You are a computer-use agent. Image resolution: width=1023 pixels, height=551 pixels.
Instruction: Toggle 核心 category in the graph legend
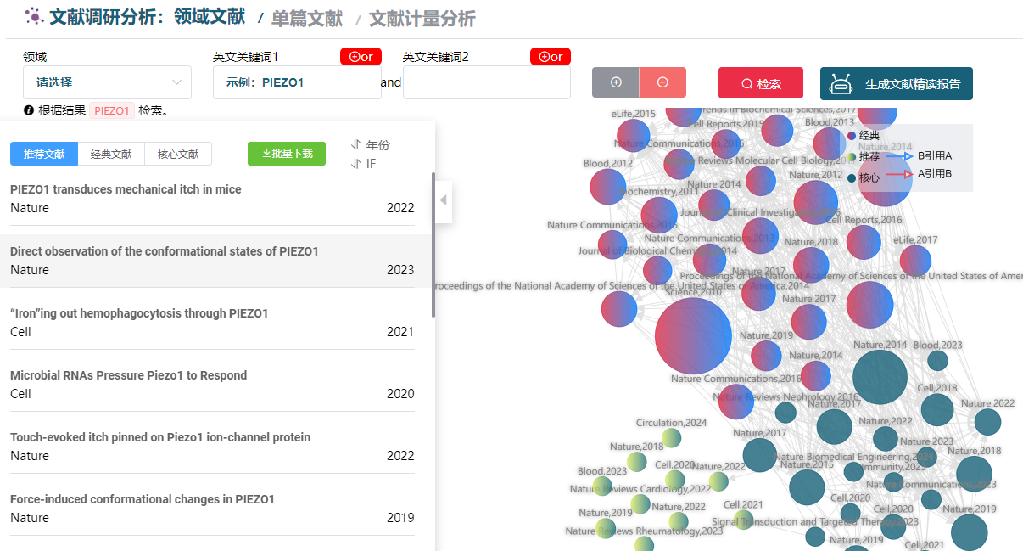pos(863,178)
